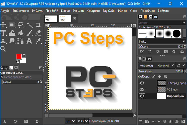
Task: Select the Παρασκήνιο layer
Action: tap(175, 96)
